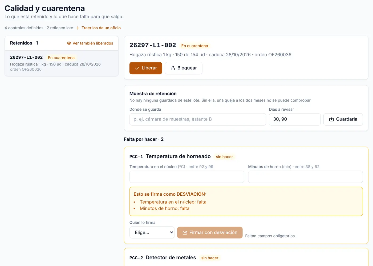Click 'Minutos de horno: falta' warning line
The image size is (373, 266).
[x=165, y=208]
